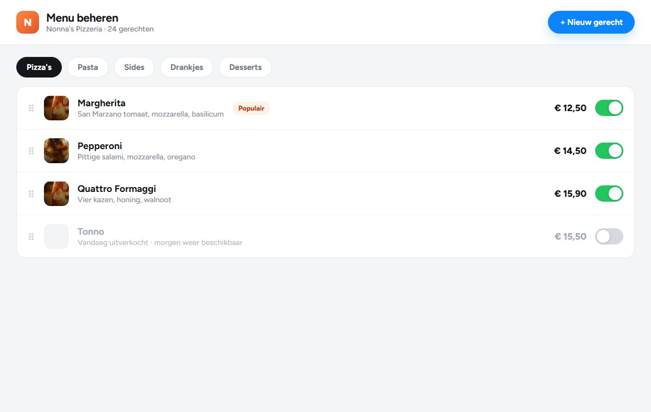
Task: Turn off the Pepperoni availability switch
Action: coord(609,151)
